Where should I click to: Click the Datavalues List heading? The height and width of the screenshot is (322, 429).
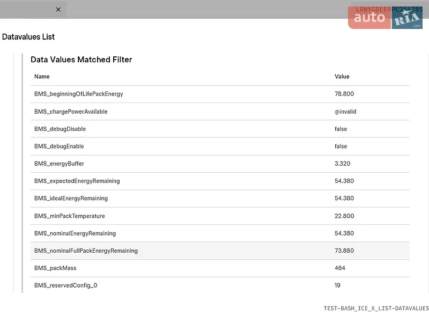[x=28, y=36]
